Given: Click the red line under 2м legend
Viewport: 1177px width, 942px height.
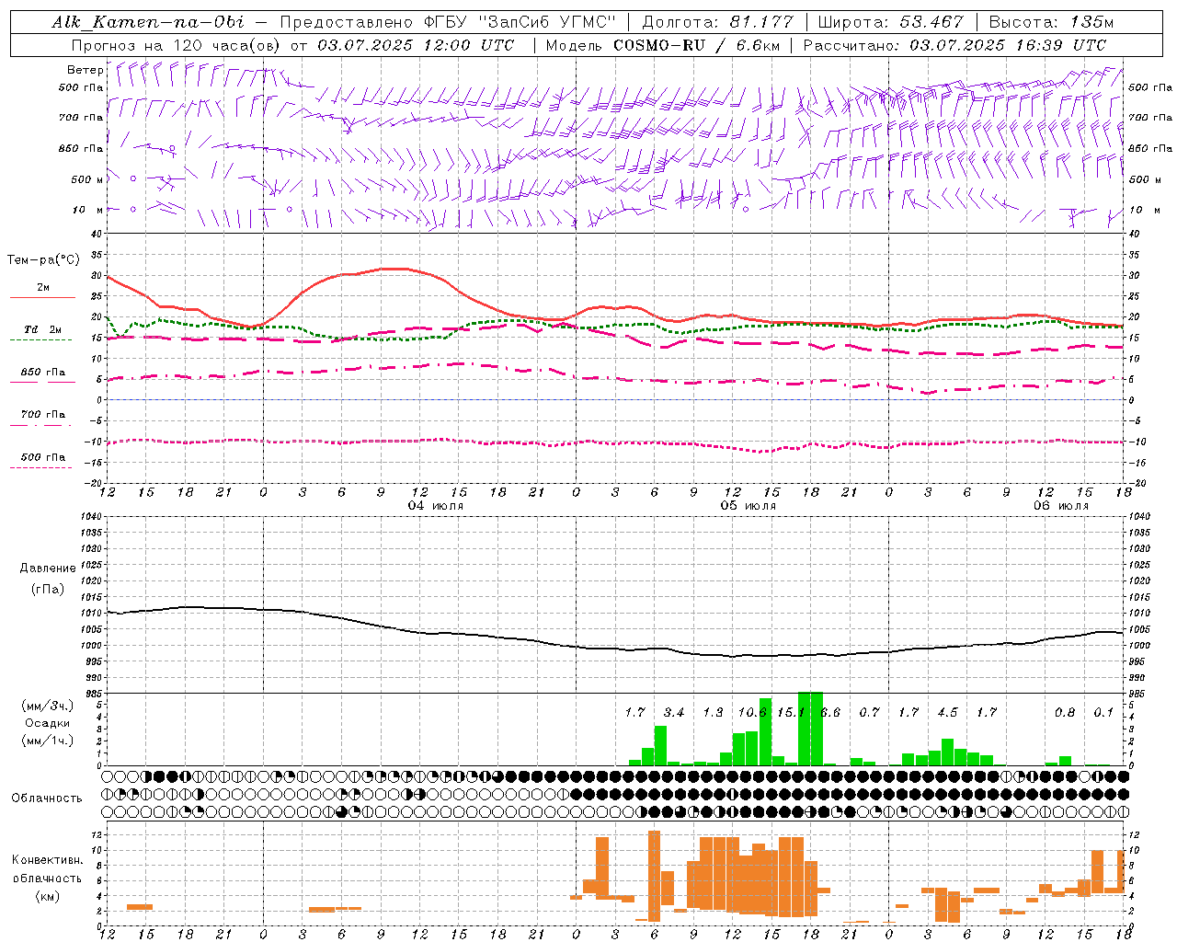Looking at the screenshot, I should (42, 297).
